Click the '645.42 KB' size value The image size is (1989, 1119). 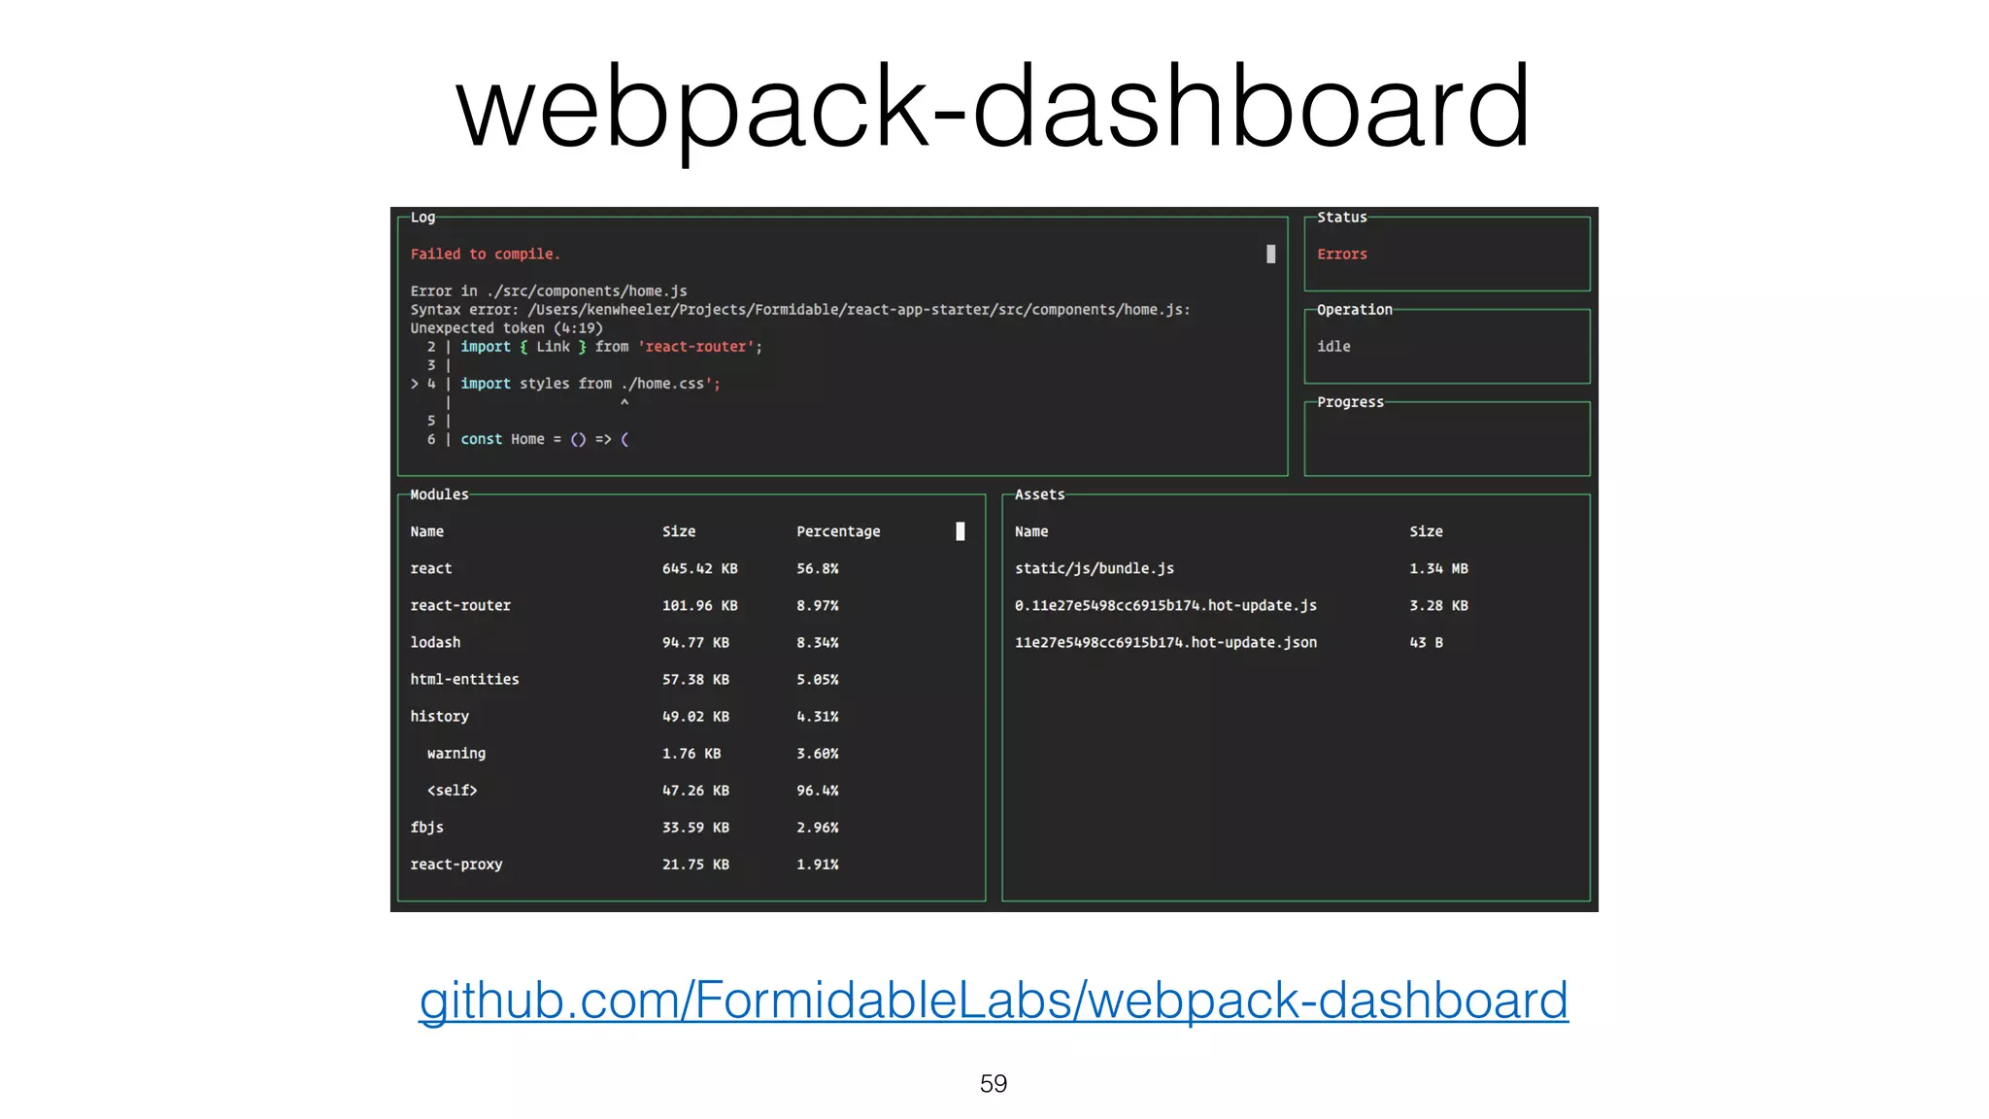(x=700, y=568)
